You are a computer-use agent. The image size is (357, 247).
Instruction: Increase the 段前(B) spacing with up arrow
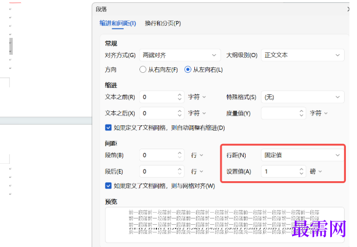180,153
